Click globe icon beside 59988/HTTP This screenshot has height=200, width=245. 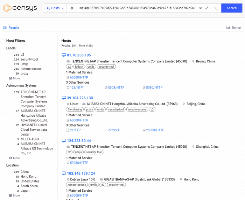coord(68,163)
